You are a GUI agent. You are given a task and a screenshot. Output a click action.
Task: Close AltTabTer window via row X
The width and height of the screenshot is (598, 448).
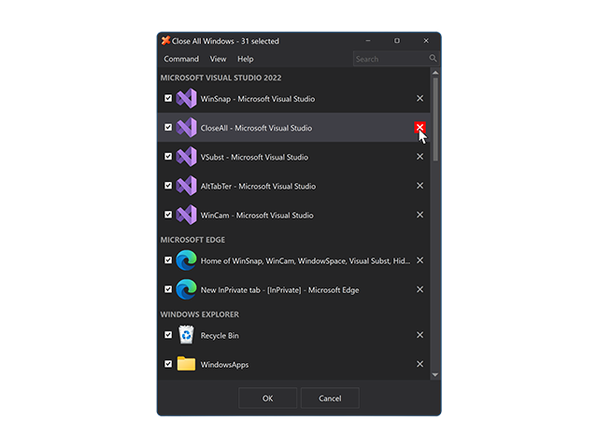point(420,186)
